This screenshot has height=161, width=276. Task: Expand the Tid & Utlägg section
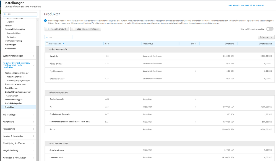18,114
